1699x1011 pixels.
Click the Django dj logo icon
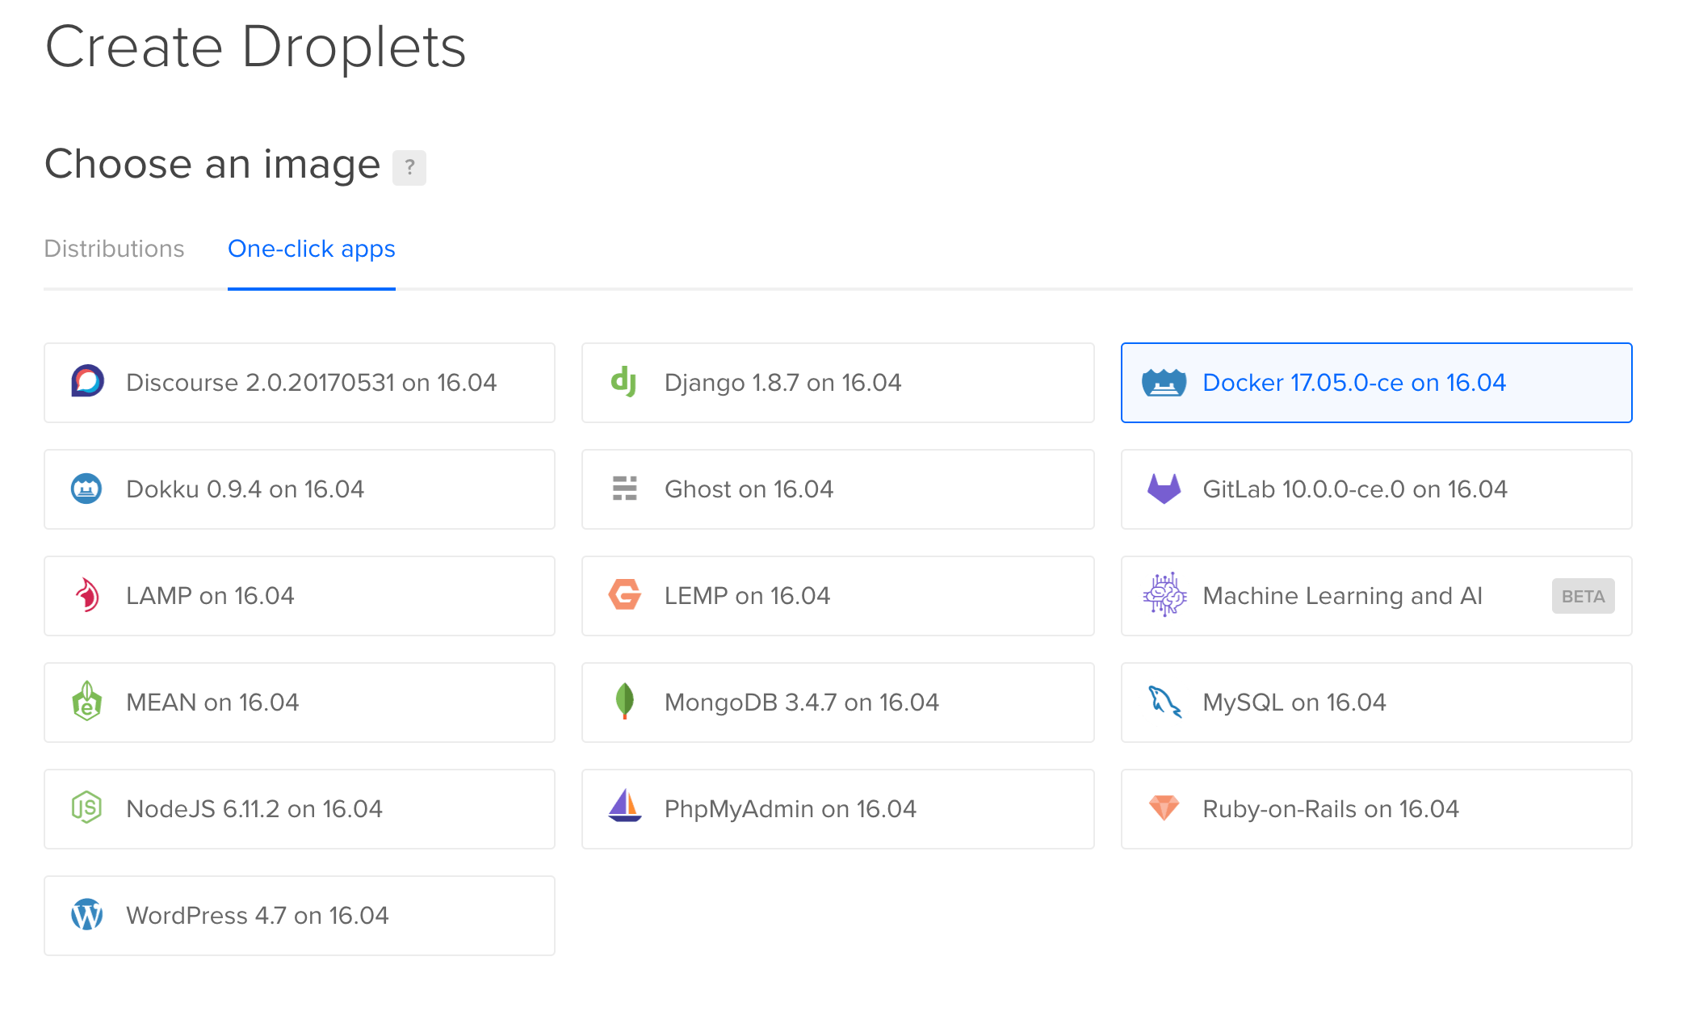[x=623, y=382]
